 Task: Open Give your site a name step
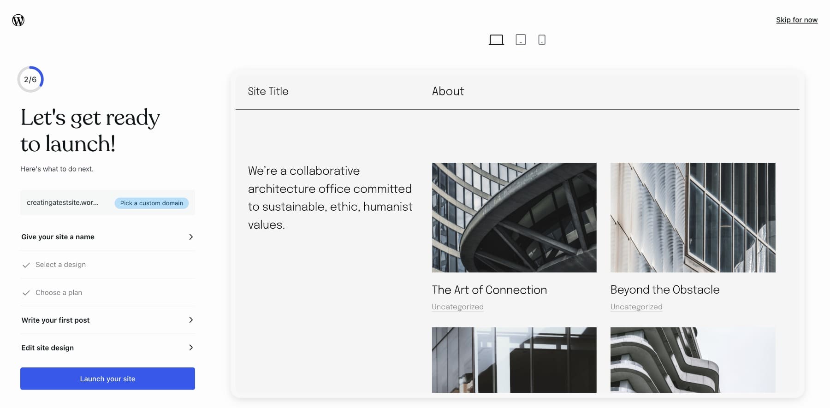click(x=107, y=237)
